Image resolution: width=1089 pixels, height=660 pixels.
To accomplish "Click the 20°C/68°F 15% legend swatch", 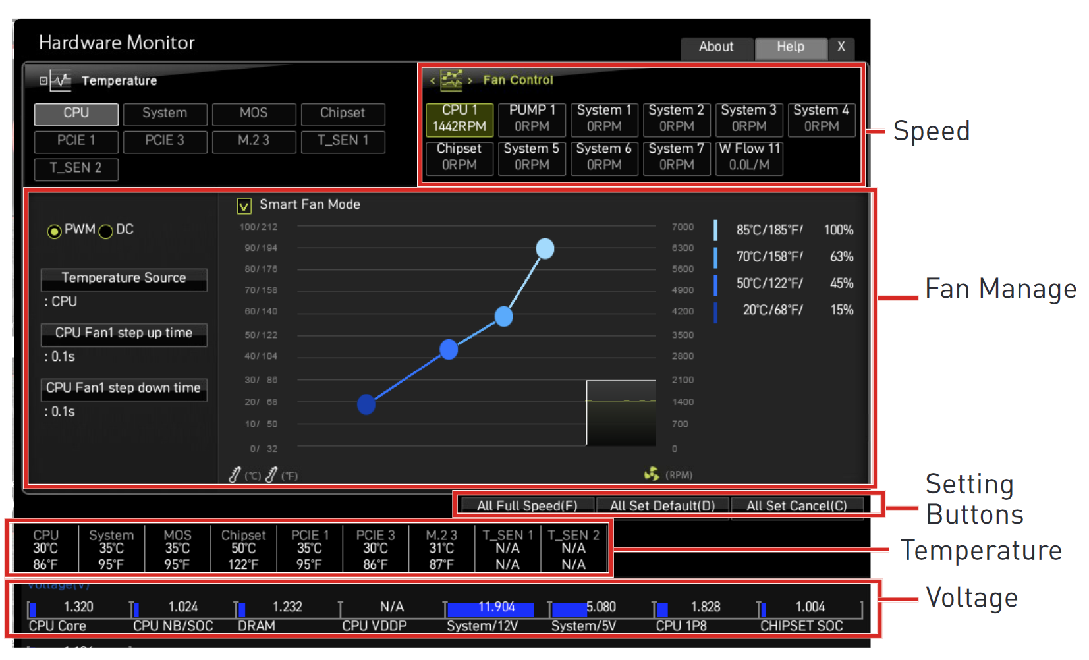I will [x=715, y=312].
